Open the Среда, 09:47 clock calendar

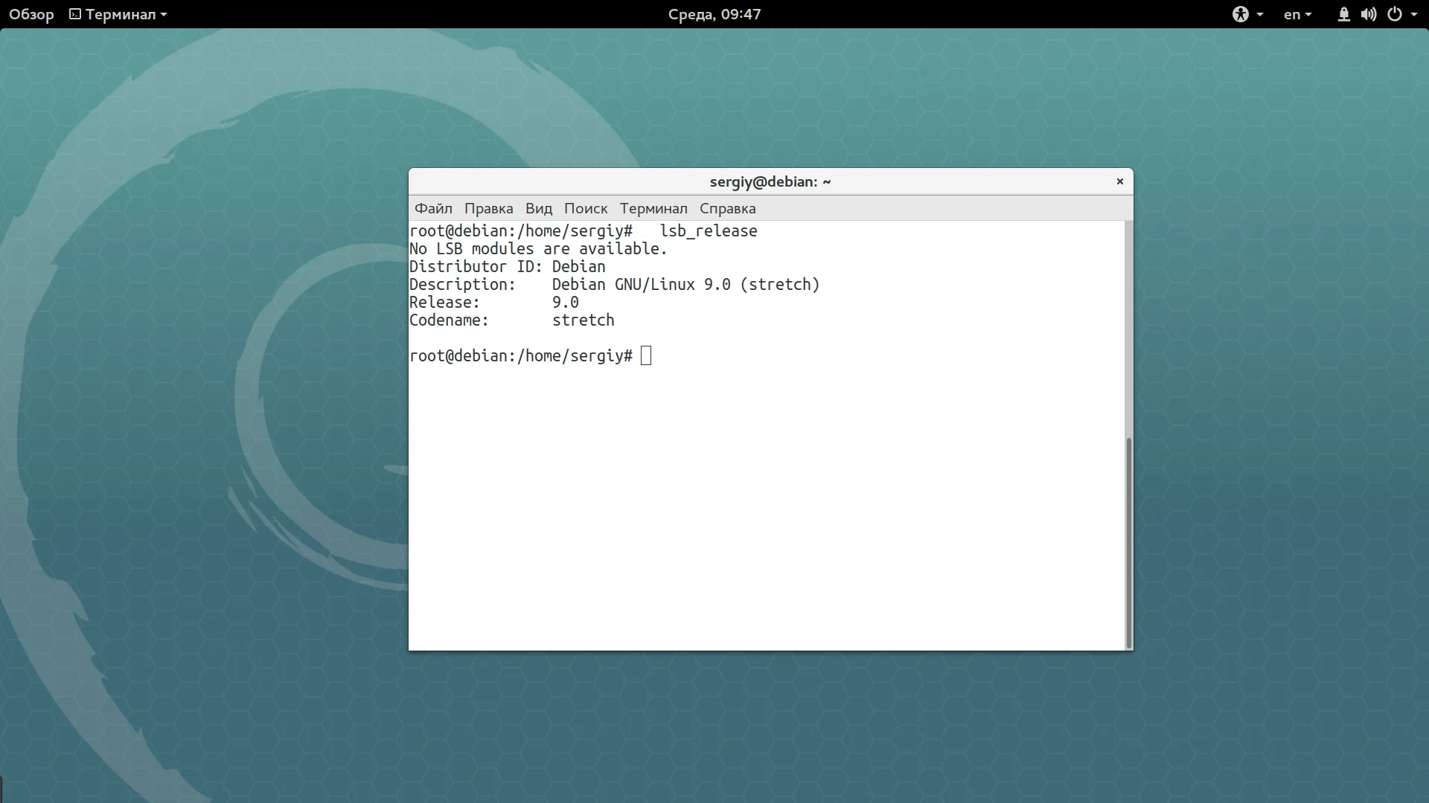[714, 14]
